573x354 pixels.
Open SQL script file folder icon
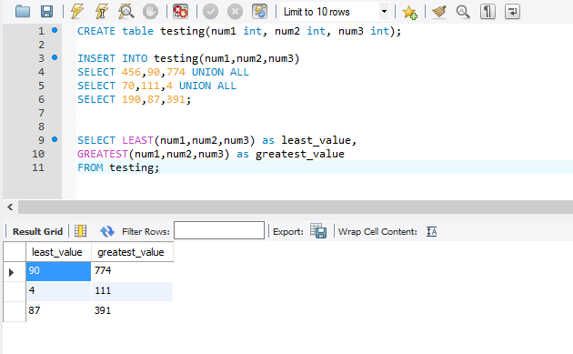[x=23, y=12]
